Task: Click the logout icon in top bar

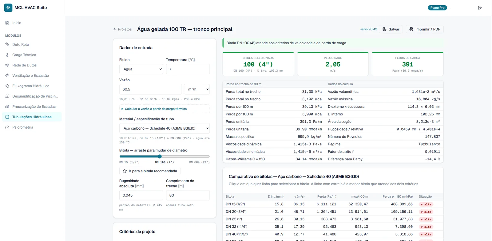Action: coord(480,8)
